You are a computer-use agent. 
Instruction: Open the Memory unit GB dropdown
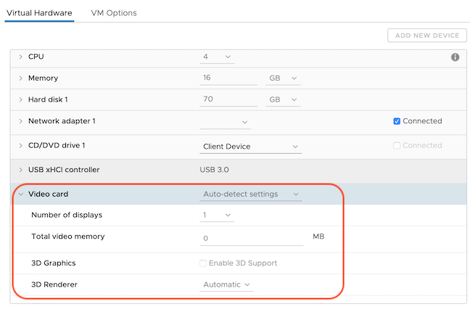[283, 78]
